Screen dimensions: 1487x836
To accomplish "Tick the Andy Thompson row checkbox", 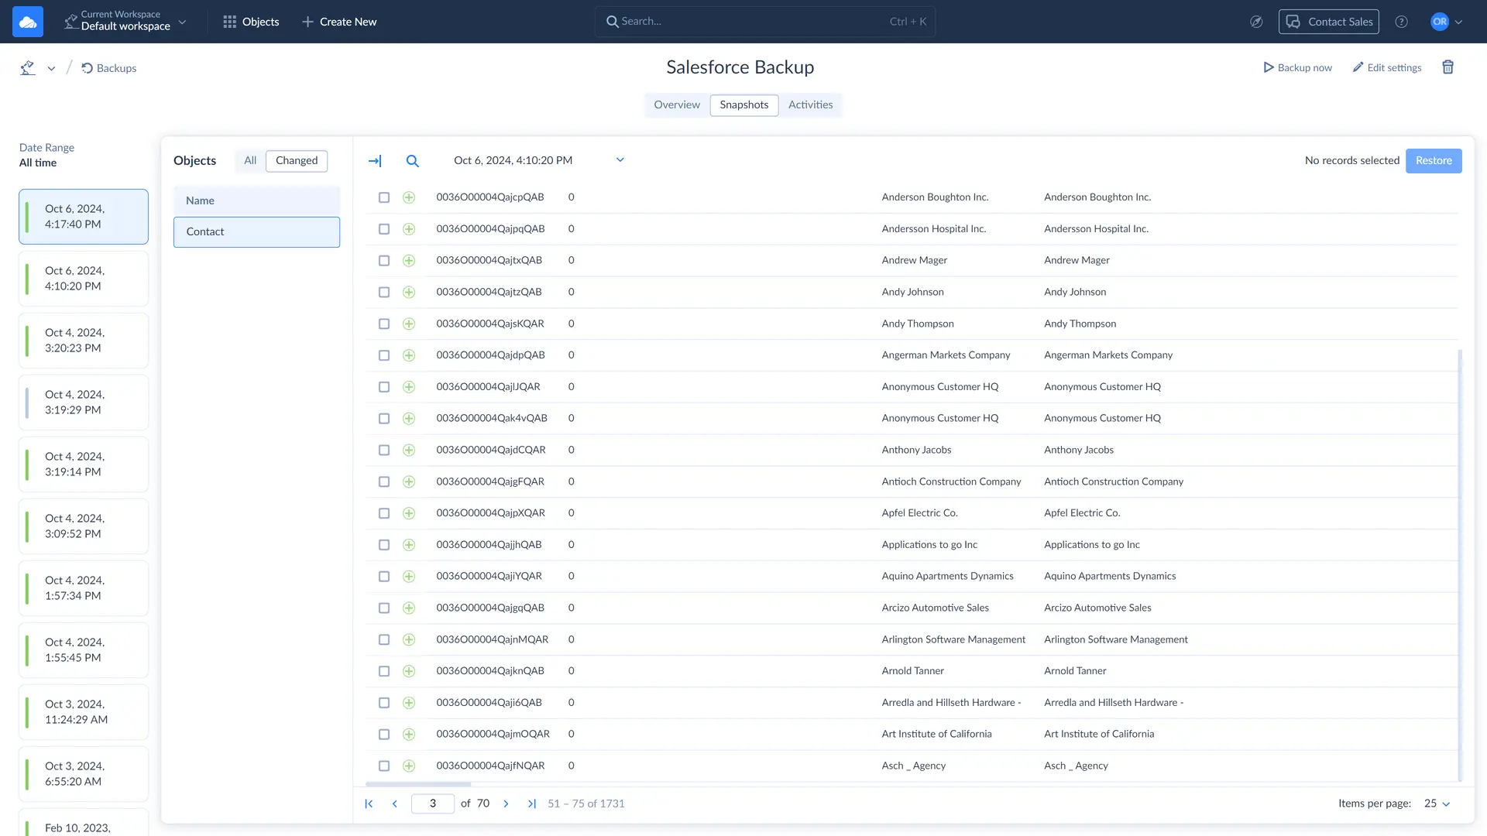I will coord(383,324).
